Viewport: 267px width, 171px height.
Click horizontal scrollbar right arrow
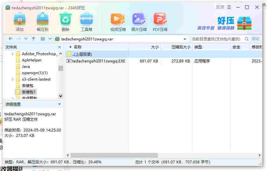click(x=259, y=155)
